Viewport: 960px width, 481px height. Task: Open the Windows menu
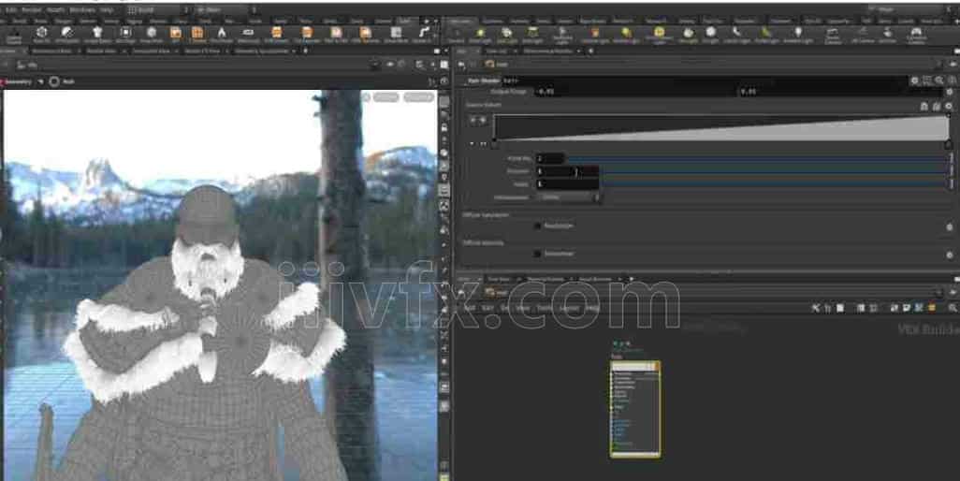[81, 9]
